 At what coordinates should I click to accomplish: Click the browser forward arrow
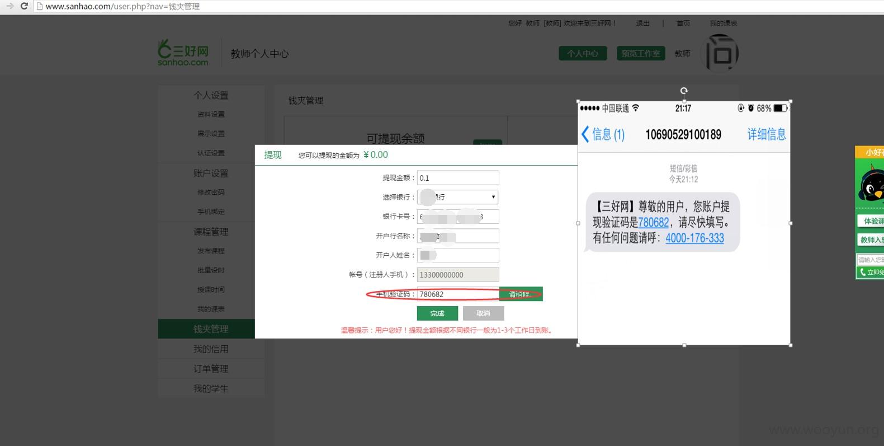[x=10, y=6]
